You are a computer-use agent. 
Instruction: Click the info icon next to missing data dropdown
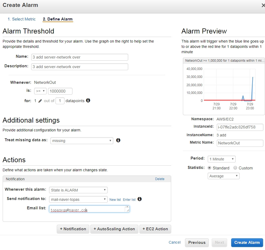118,140
